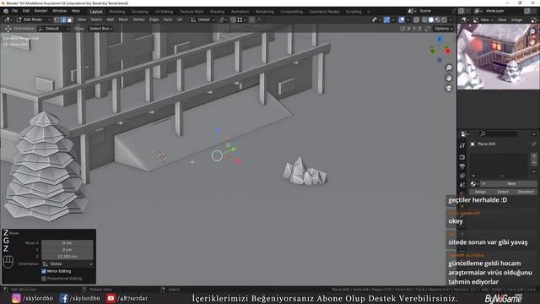Click the Move Z value field
The height and width of the screenshot is (304, 540).
coord(67,257)
